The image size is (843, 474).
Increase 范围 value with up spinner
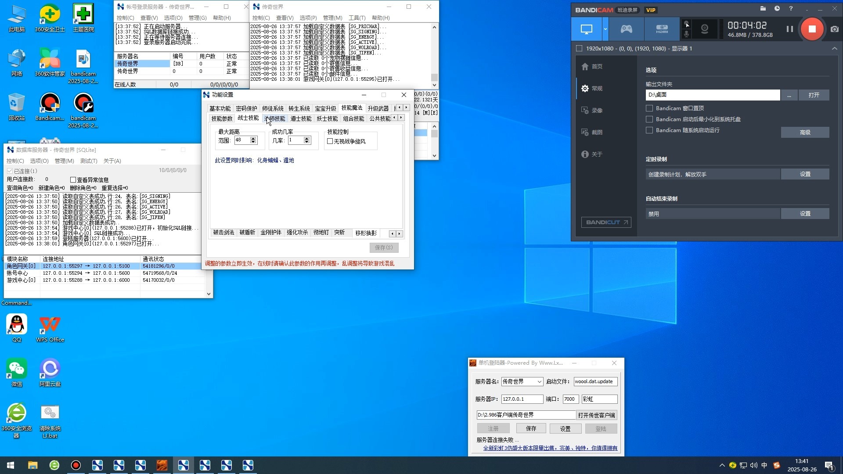pyautogui.click(x=253, y=139)
